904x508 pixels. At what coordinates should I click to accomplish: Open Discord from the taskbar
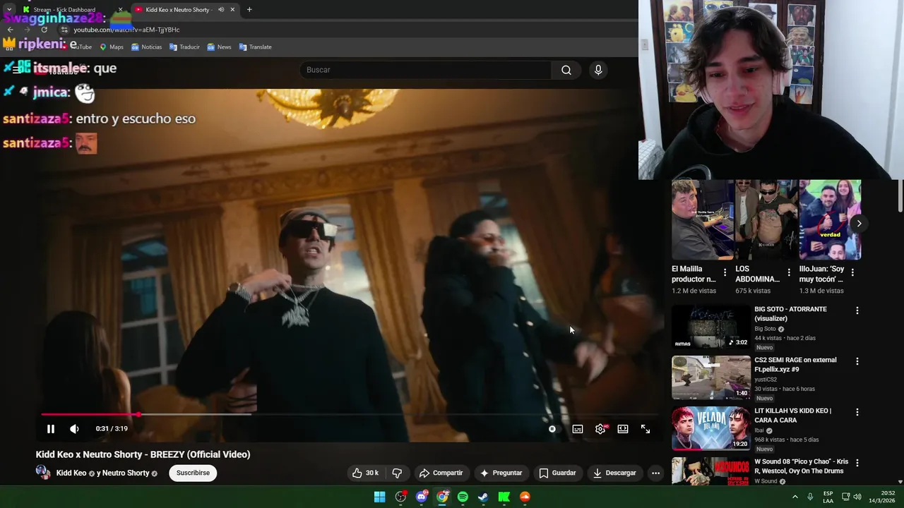click(422, 497)
